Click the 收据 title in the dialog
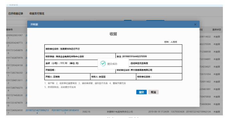233x118 pixels. tap(113, 34)
